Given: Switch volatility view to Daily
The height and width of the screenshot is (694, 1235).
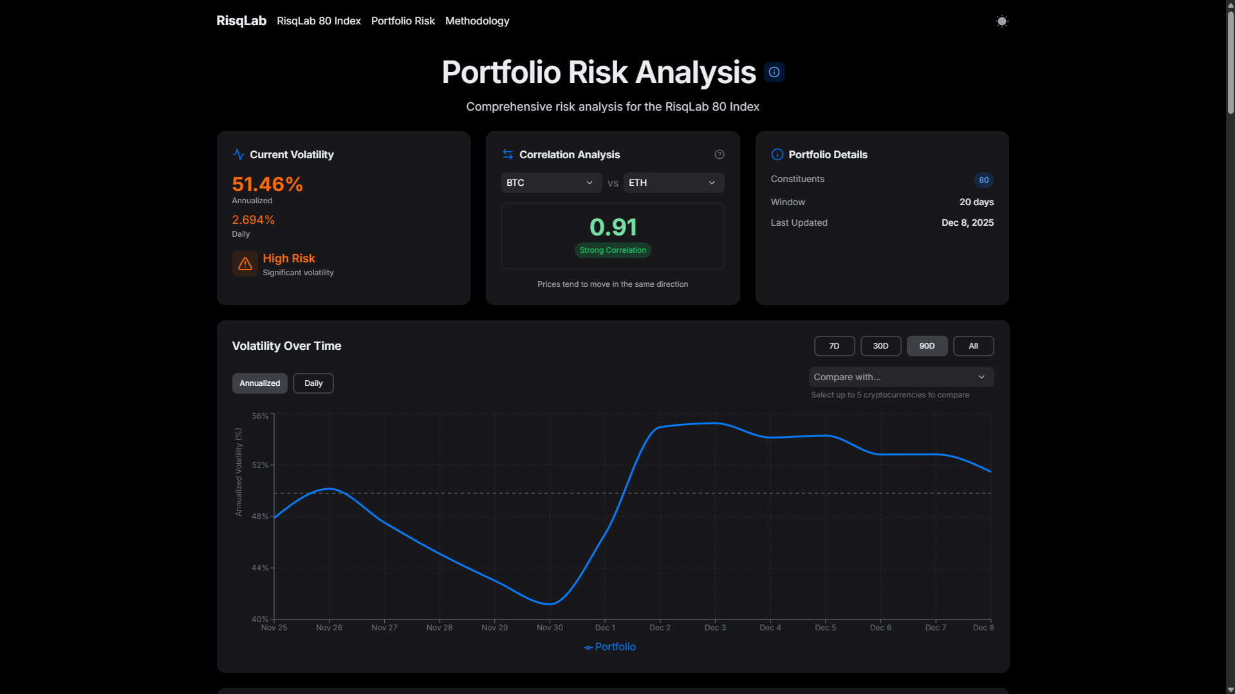Looking at the screenshot, I should click(313, 383).
